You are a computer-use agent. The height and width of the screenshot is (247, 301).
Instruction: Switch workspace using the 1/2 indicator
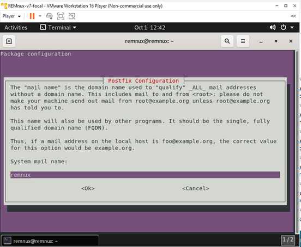[287, 239]
